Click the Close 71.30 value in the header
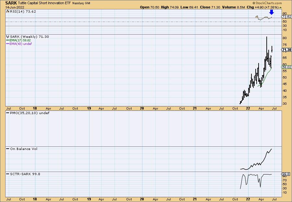This screenshot has height=202, width=292. [x=210, y=7]
